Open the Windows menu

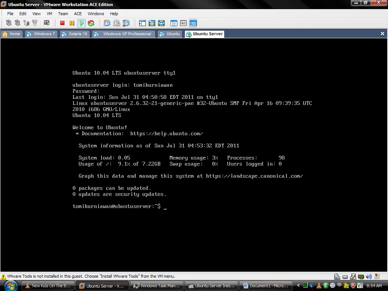(96, 14)
